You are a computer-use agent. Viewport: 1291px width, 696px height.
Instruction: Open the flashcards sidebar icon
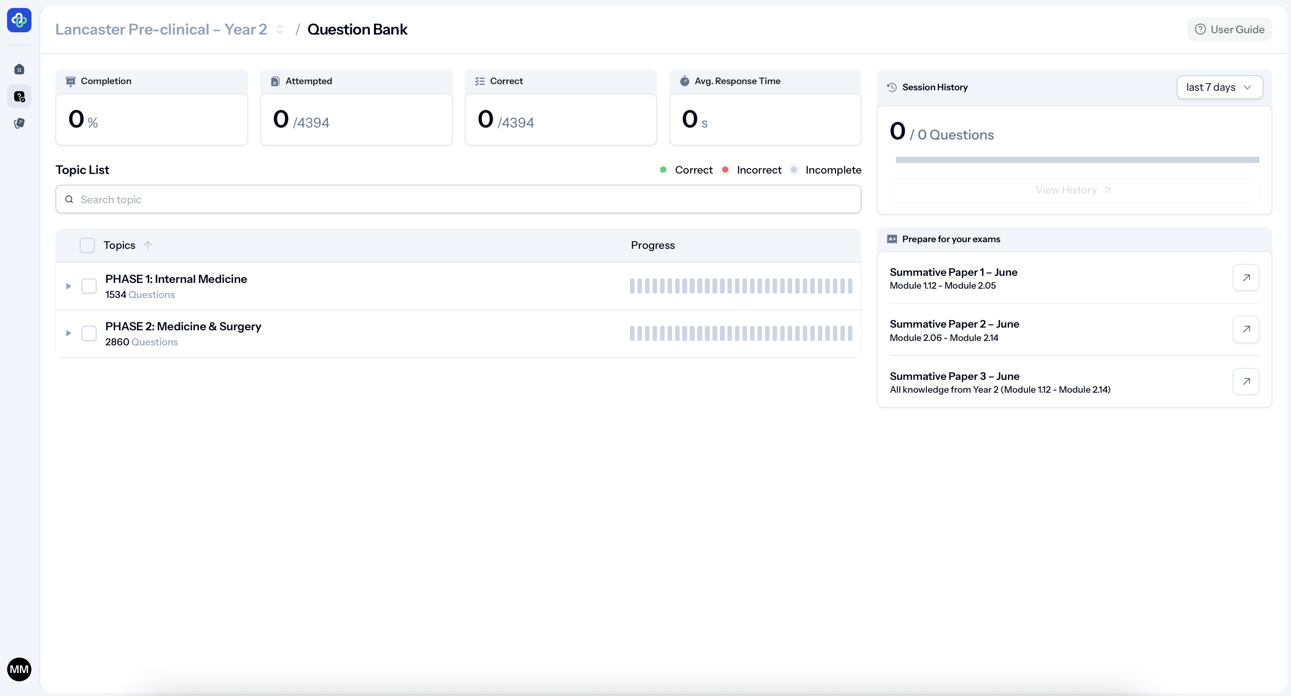pos(19,123)
